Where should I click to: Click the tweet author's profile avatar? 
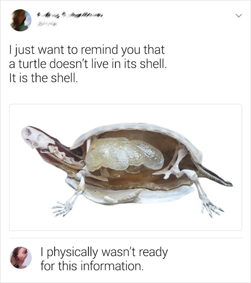pos(21,20)
